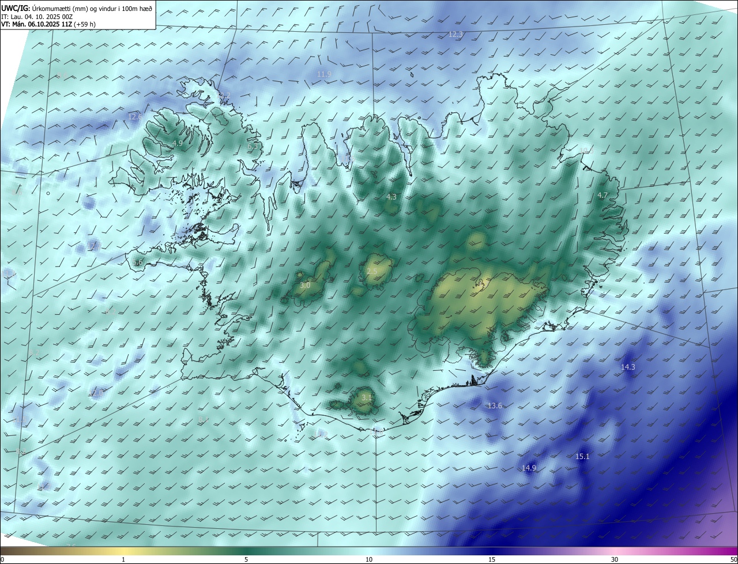Click the "15" tick on the color scale

[492, 559]
